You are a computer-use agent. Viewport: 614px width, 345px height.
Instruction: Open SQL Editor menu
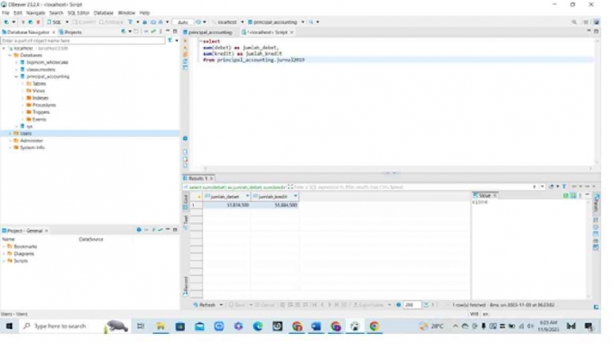click(x=78, y=13)
